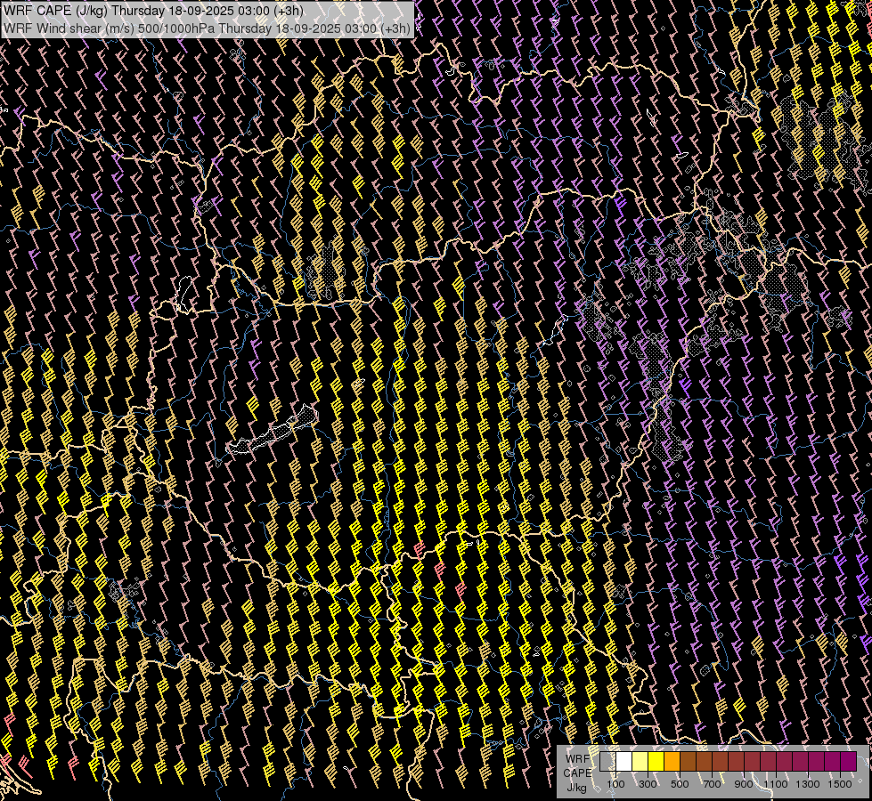
Task: Select the white swatch in the CAPE legend
Action: 624,761
